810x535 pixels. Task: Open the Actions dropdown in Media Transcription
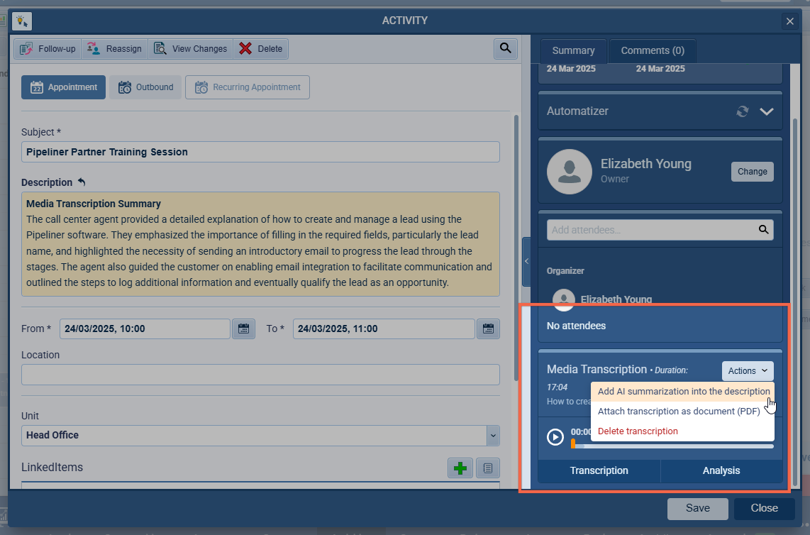748,370
